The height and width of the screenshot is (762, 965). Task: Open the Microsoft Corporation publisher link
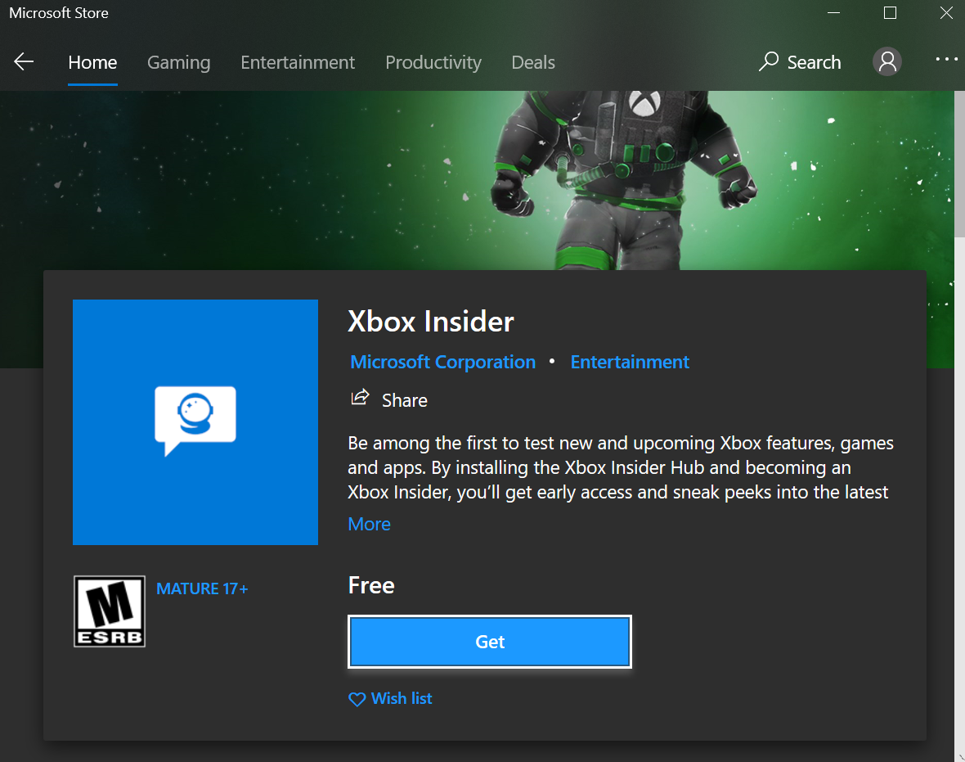(442, 361)
